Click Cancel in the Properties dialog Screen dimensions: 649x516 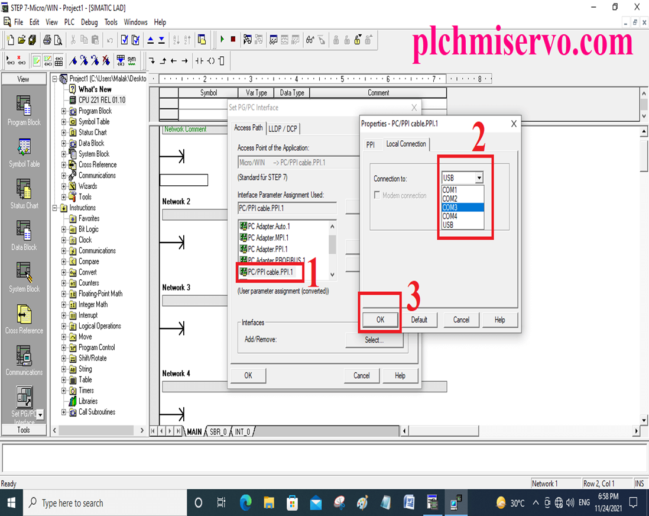click(x=461, y=320)
